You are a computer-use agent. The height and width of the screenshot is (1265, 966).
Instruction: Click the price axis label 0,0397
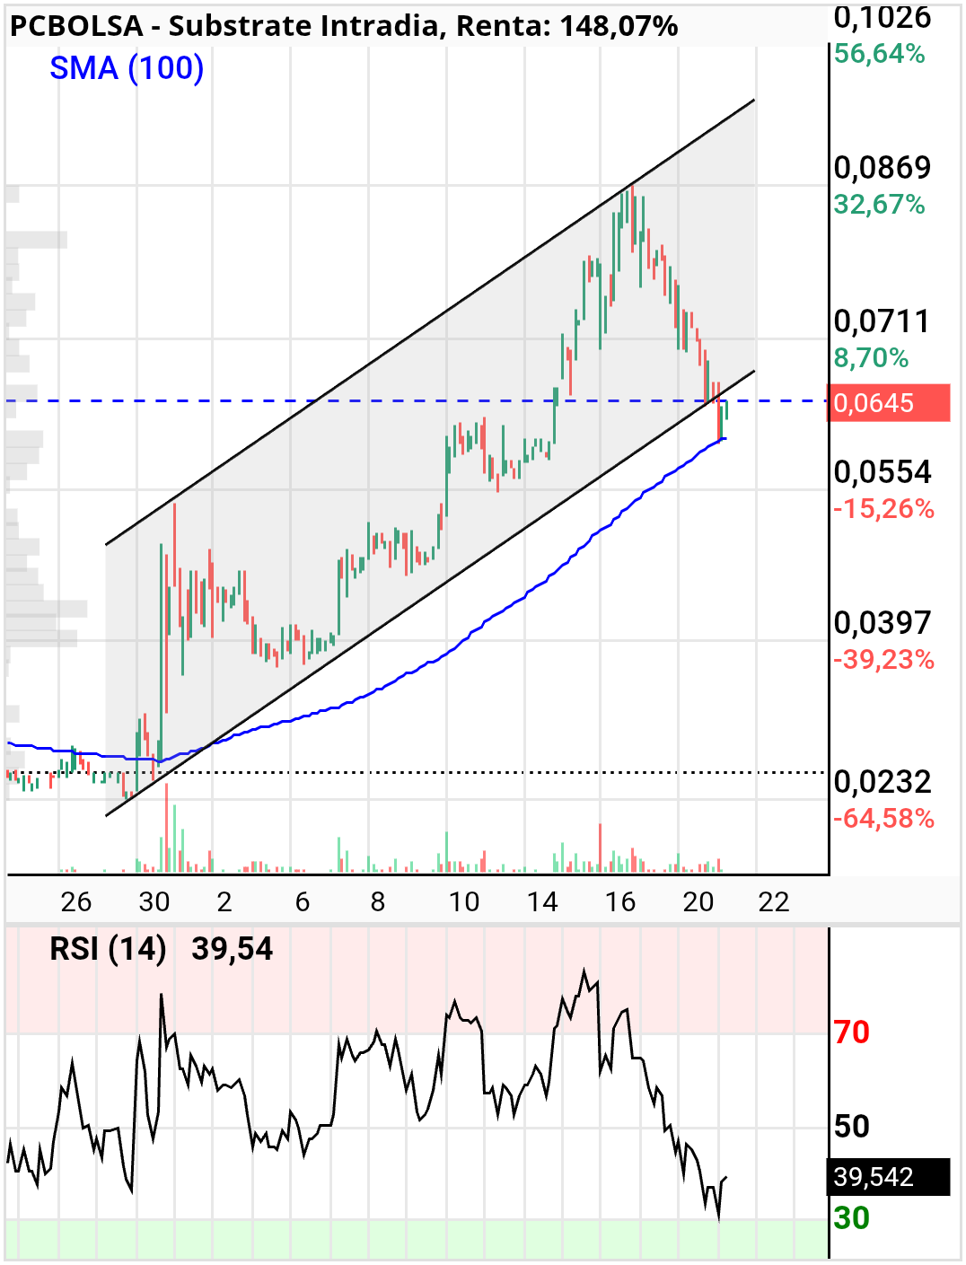(883, 623)
